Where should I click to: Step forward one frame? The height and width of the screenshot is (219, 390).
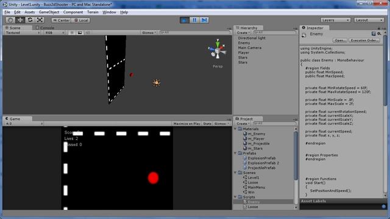tap(204, 20)
